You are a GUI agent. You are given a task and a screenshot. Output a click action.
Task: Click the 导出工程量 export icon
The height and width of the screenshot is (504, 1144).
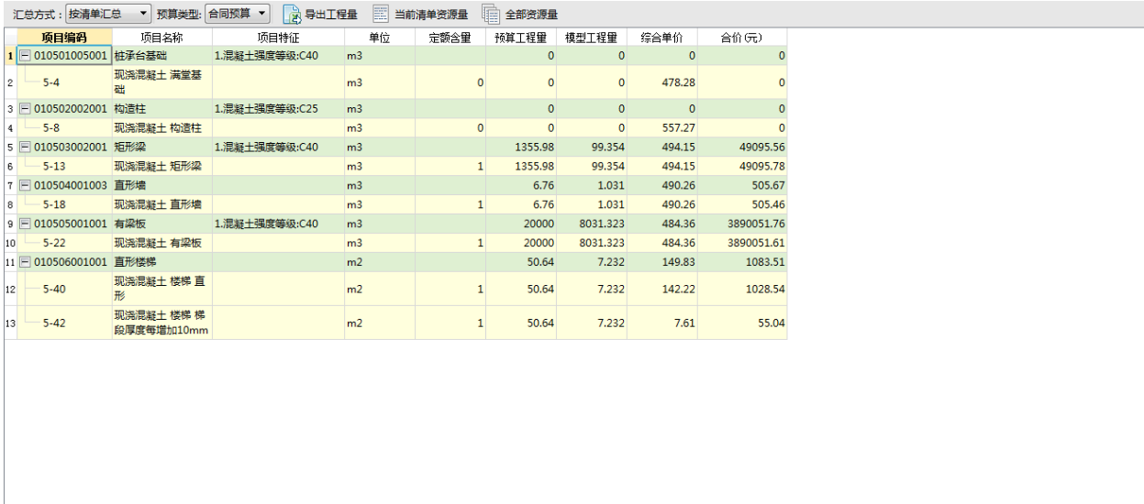[292, 15]
